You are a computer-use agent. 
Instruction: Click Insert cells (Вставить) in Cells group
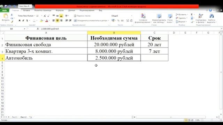(182, 15)
